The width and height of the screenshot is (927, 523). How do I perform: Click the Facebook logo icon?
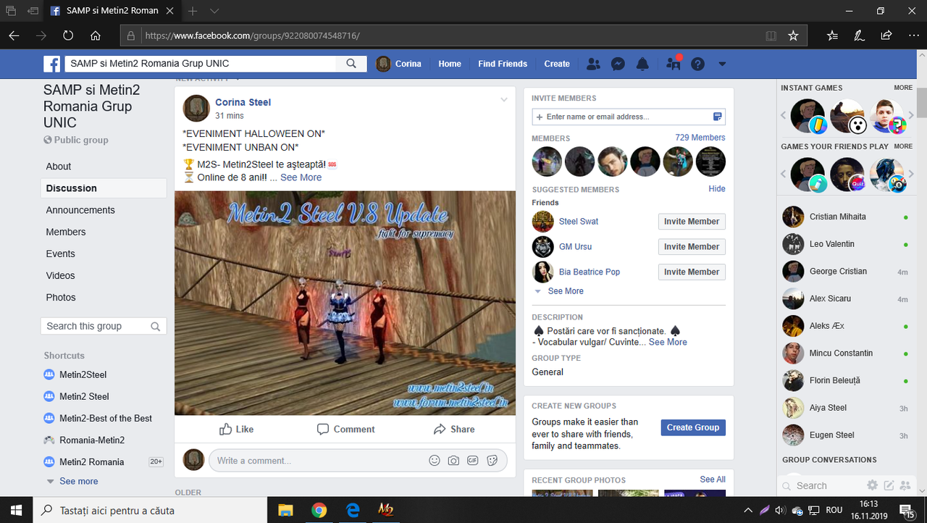click(51, 64)
